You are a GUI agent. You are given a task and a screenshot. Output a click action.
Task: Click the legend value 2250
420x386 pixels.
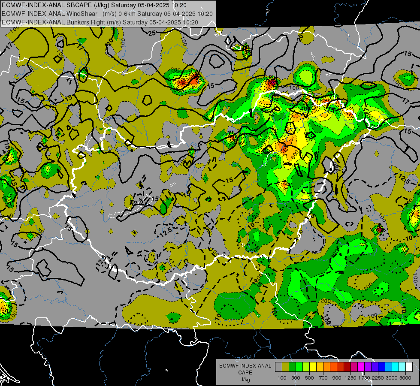pos(378,378)
